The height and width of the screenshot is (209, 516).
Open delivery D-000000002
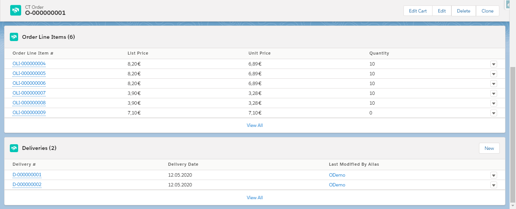(27, 185)
